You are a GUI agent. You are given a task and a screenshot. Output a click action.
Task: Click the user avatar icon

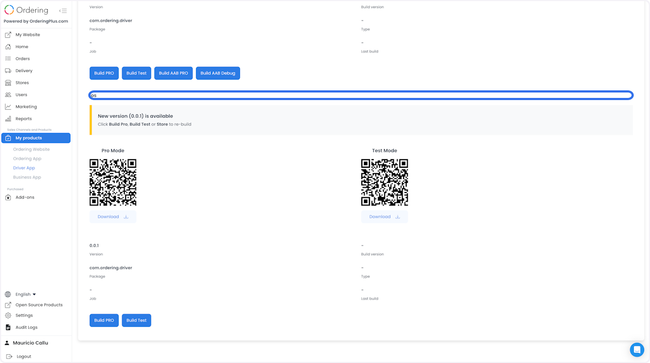coord(7,343)
